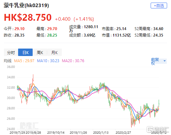The width and height of the screenshot is (171, 135).
Task: Click the MA10 : 30.23 indicator label
Action: [x=48, y=61]
